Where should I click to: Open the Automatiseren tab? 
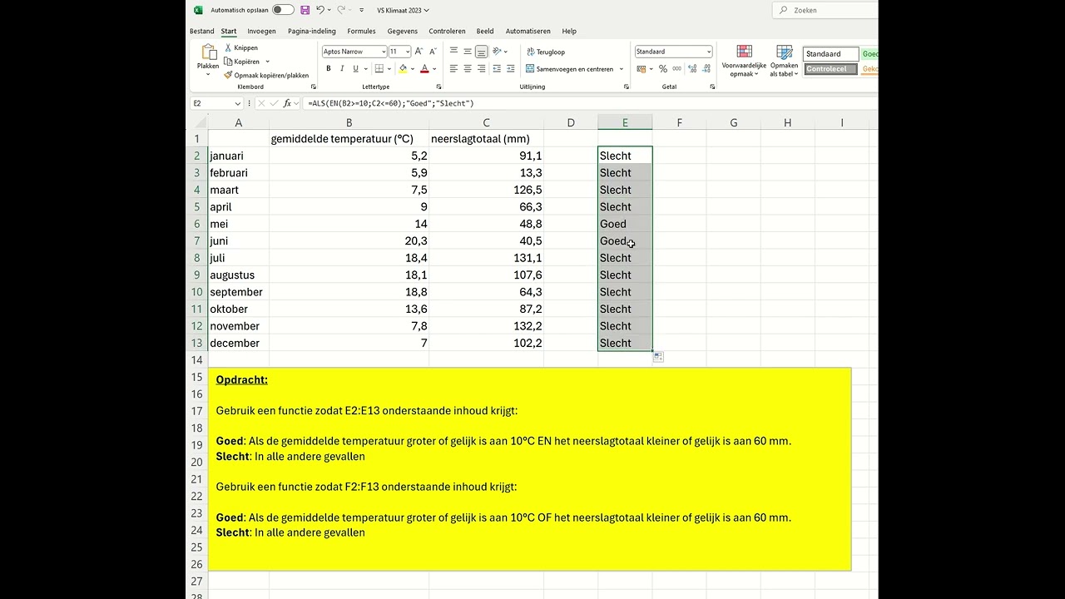coord(528,31)
